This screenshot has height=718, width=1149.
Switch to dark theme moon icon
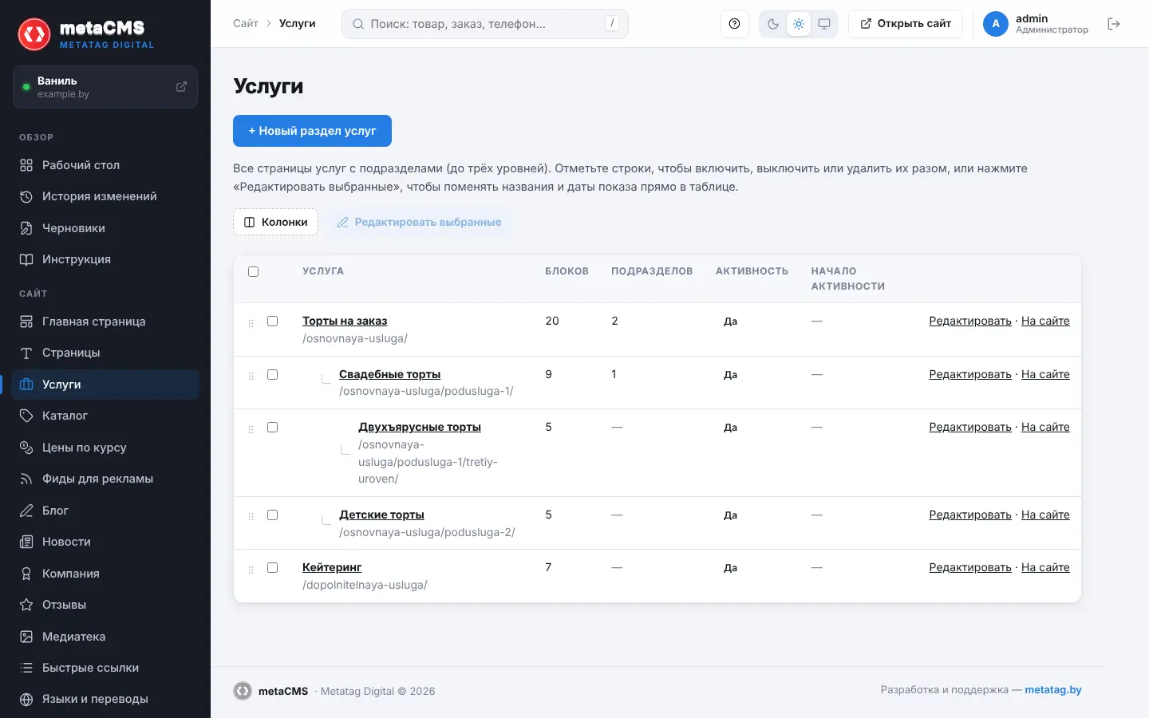point(773,24)
